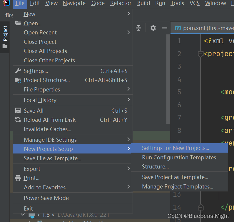234x222 pixels.
Task: Toggle the fold marker on line 14
Action: 200,207
